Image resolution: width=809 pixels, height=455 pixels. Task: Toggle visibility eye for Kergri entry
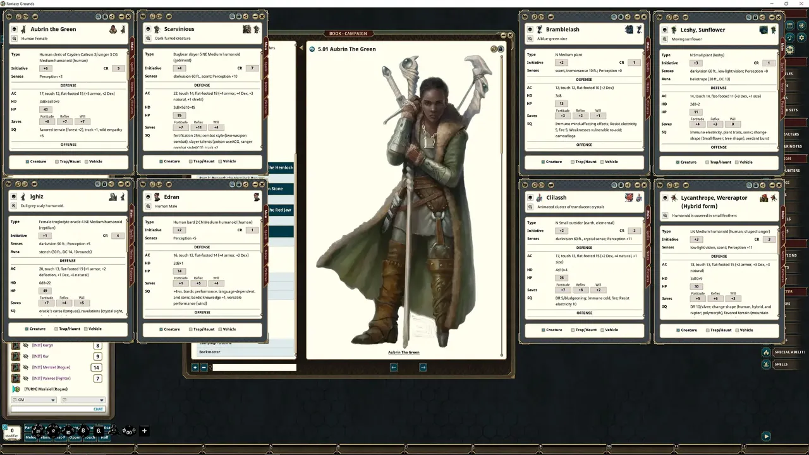click(26, 346)
